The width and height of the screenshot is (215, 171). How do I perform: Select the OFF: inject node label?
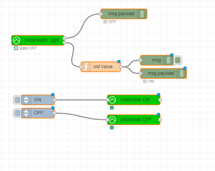pos(39,113)
